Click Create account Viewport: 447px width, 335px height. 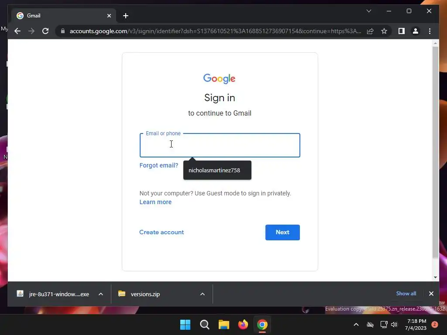[x=162, y=232]
